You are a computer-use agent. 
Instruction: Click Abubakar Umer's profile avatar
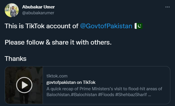coord(12,10)
